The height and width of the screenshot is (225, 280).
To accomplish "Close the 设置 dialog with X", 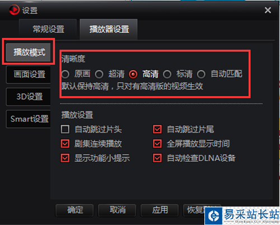I will (268, 10).
